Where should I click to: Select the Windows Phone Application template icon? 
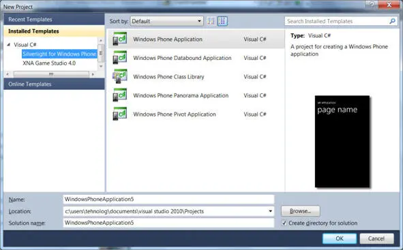click(120, 39)
